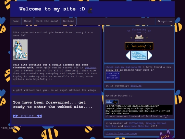Click the 'jack_dawlia' watermark-free label text
This screenshot has height=139, width=185.
(x=10, y=128)
